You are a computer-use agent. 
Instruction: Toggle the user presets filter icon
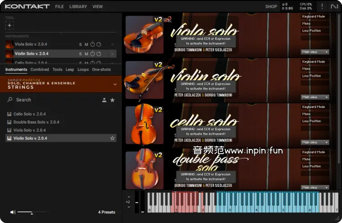[x=104, y=100]
